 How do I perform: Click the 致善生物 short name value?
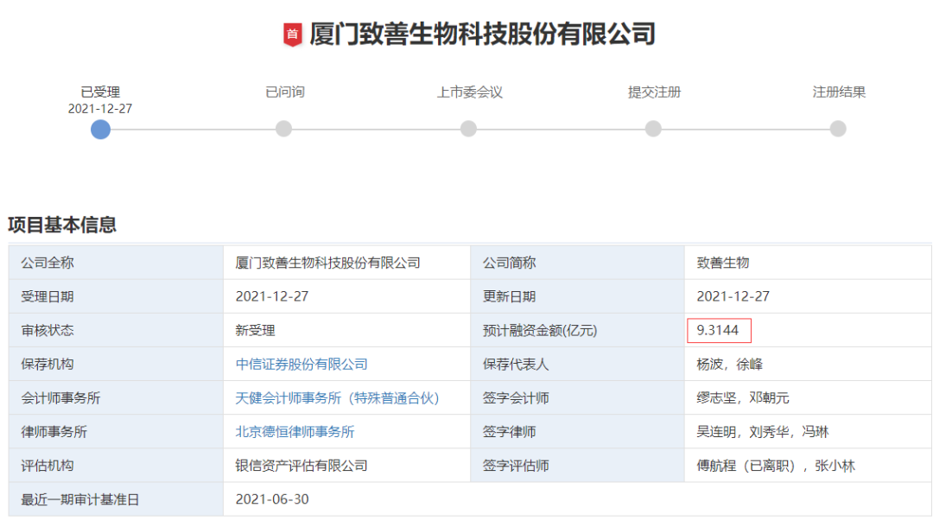point(723,263)
